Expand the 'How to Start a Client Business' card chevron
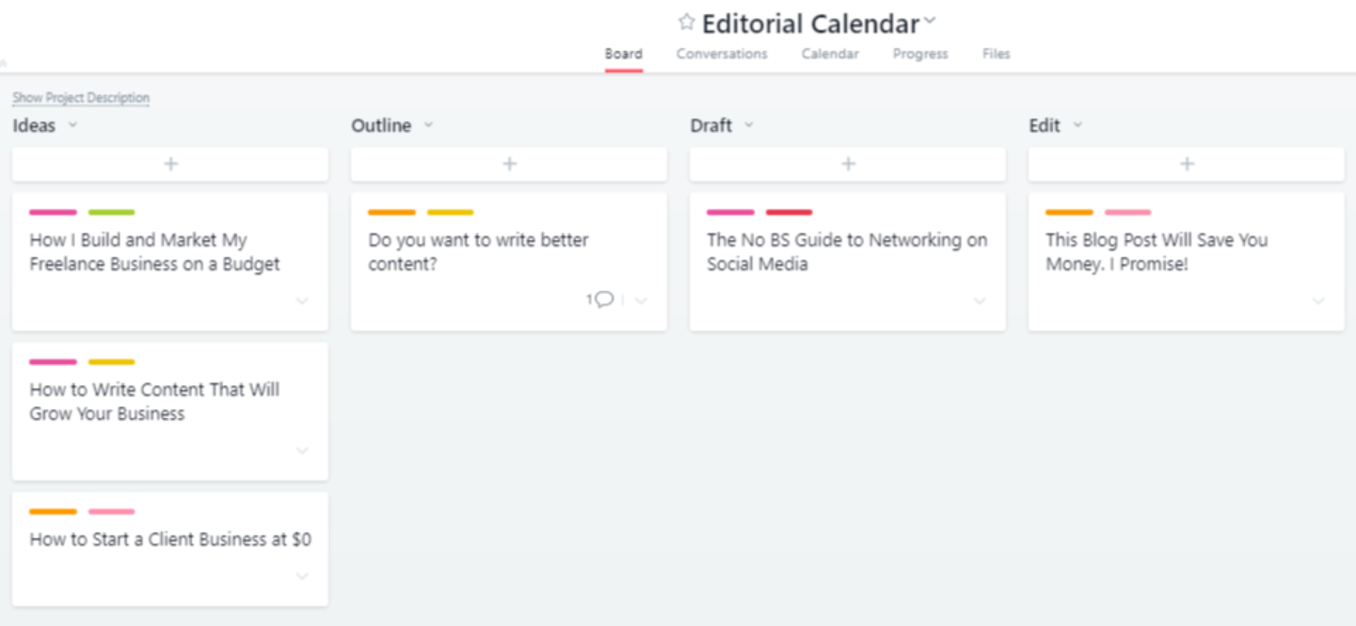This screenshot has width=1356, height=626. (302, 576)
